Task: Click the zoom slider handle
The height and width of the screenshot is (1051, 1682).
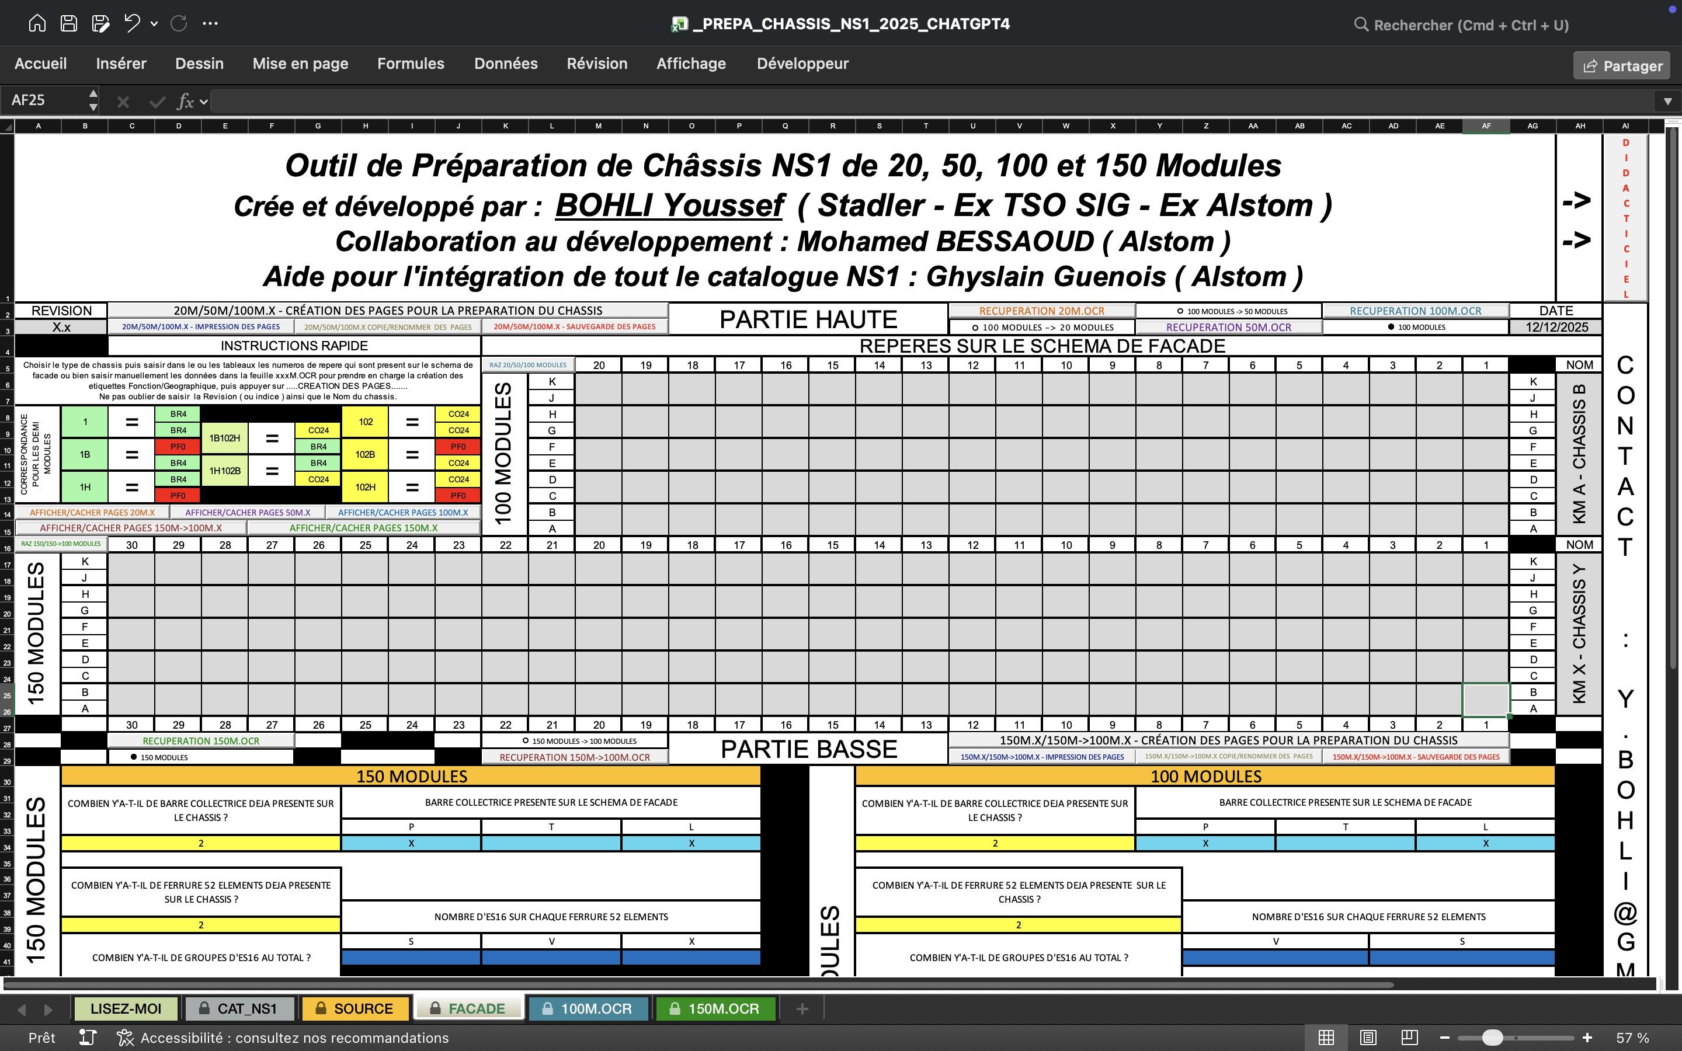Action: [1492, 1038]
